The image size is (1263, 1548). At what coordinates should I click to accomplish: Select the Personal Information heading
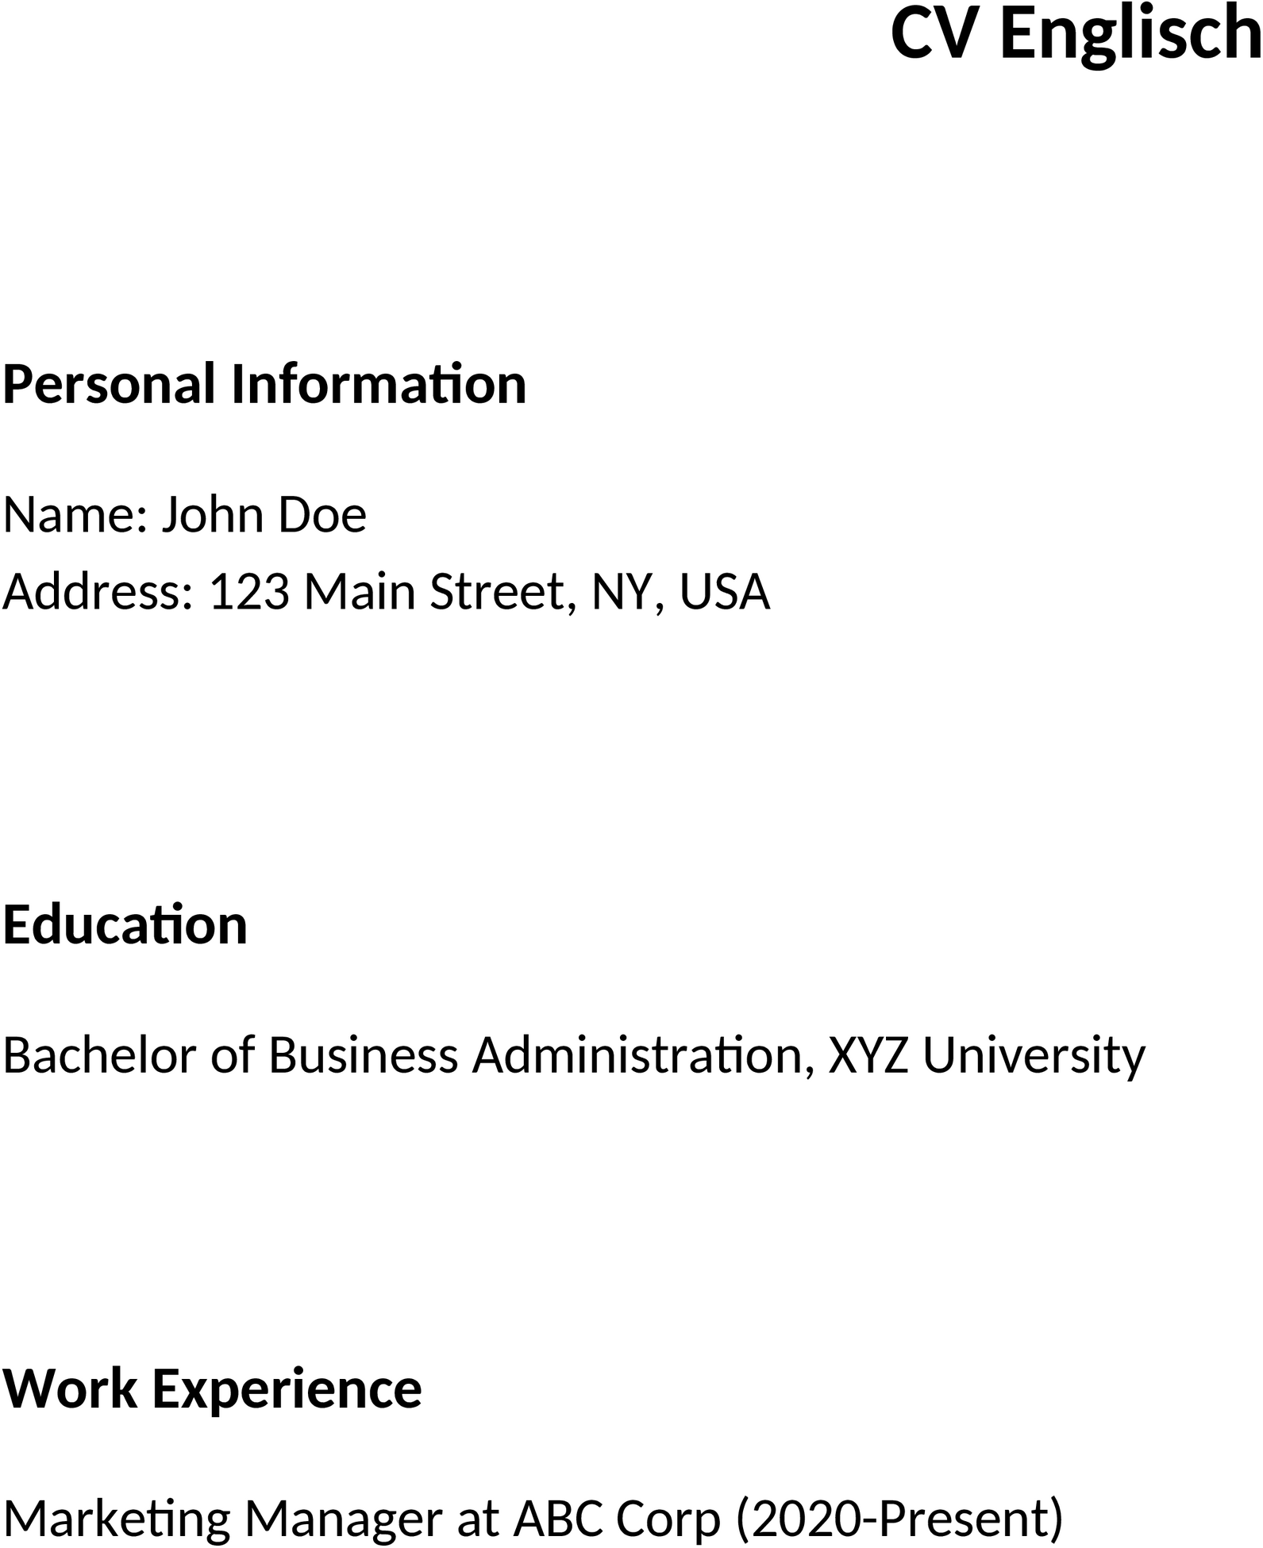tap(265, 384)
